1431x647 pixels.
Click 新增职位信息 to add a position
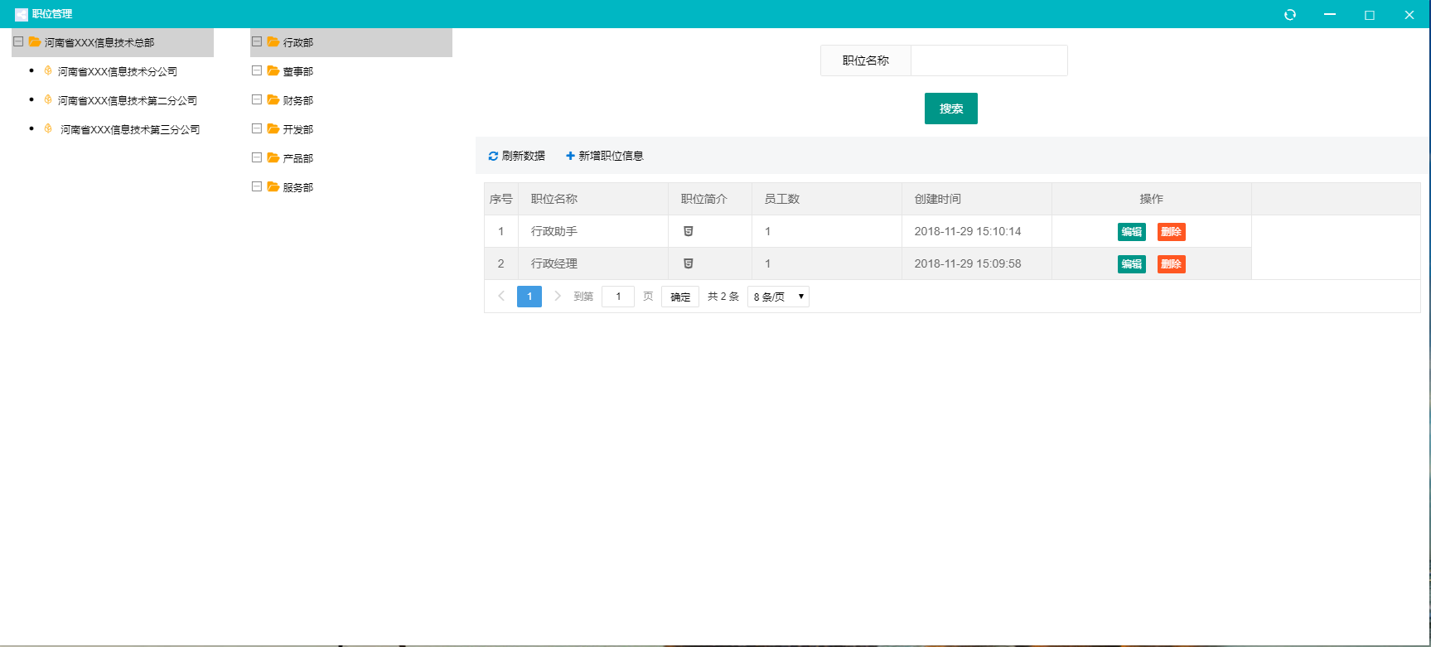[605, 156]
